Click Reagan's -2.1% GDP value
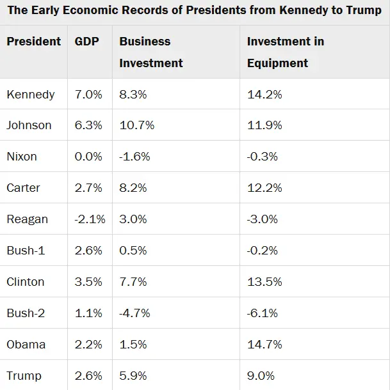The width and height of the screenshot is (390, 390). pos(88,219)
